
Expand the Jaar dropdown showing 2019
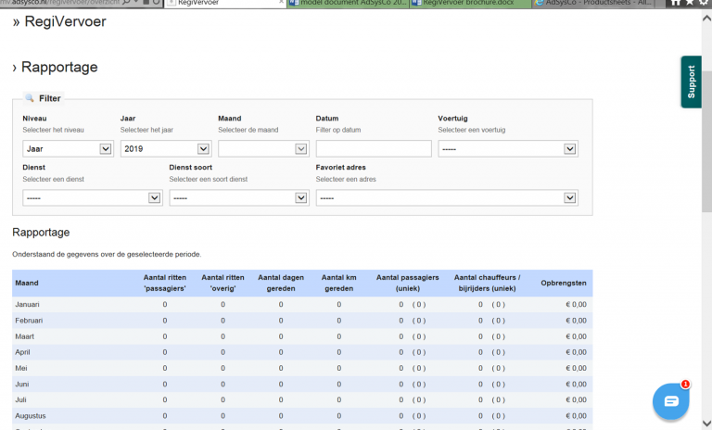[166, 149]
